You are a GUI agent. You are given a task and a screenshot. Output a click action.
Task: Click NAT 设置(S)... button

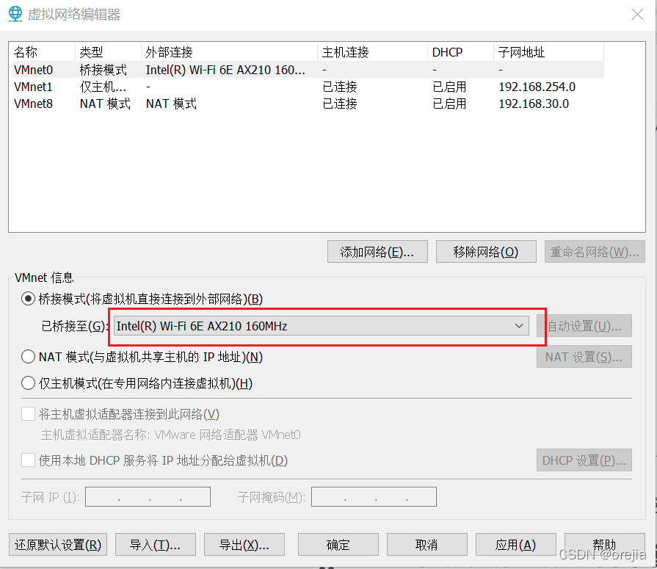pyautogui.click(x=584, y=357)
